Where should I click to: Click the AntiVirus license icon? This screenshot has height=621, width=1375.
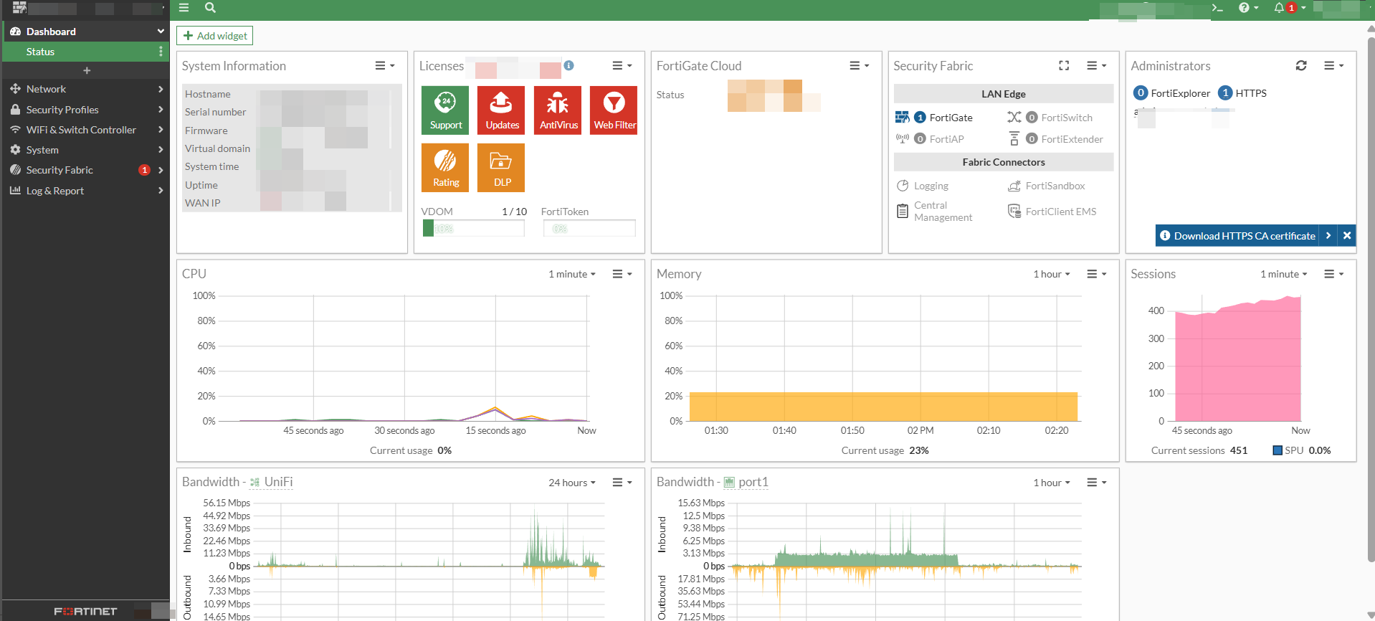pos(558,110)
